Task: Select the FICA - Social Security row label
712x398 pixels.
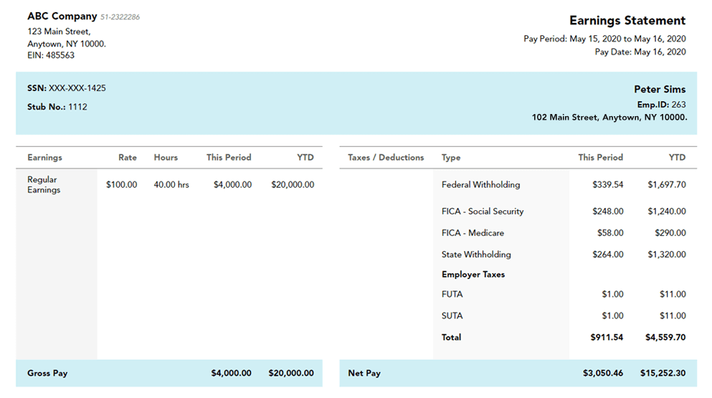Action: click(x=483, y=212)
